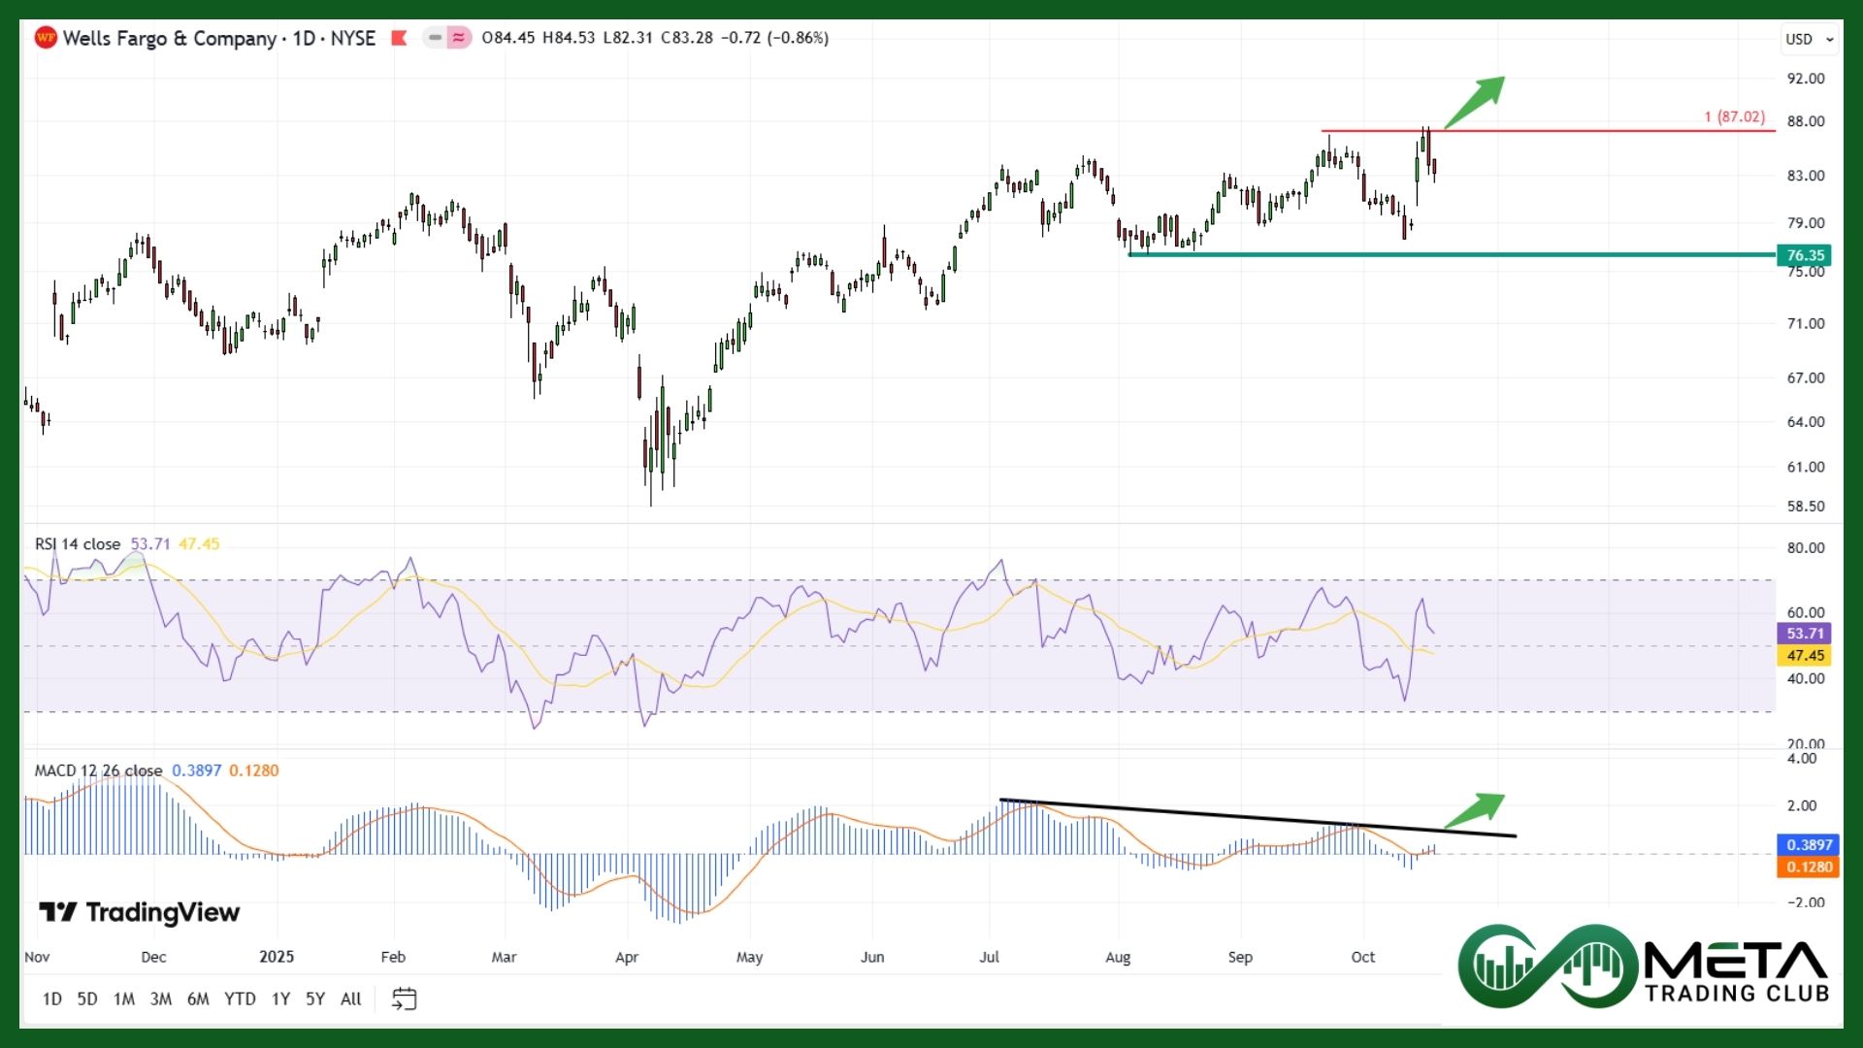Click the purple 53.71 RSI value tag
This screenshot has height=1048, width=1863.
(1805, 634)
